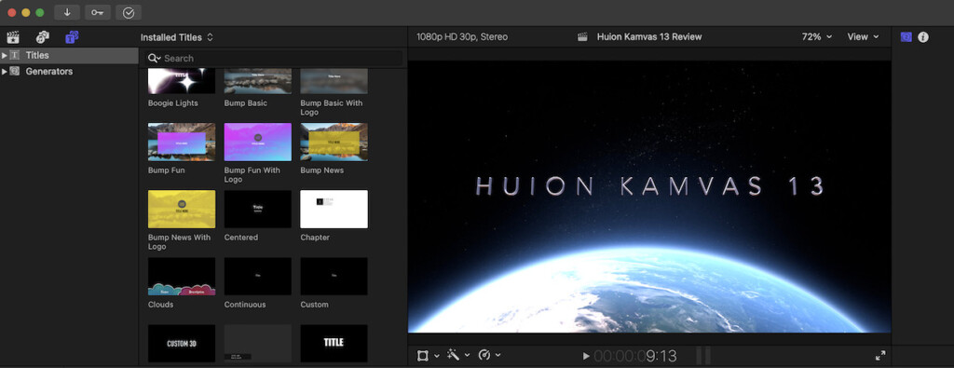Viewport: 954px width, 368px height.
Task: Open the 72% zoom level dropdown
Action: tap(816, 37)
